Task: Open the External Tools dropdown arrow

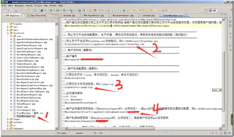Action: click(x=75, y=10)
